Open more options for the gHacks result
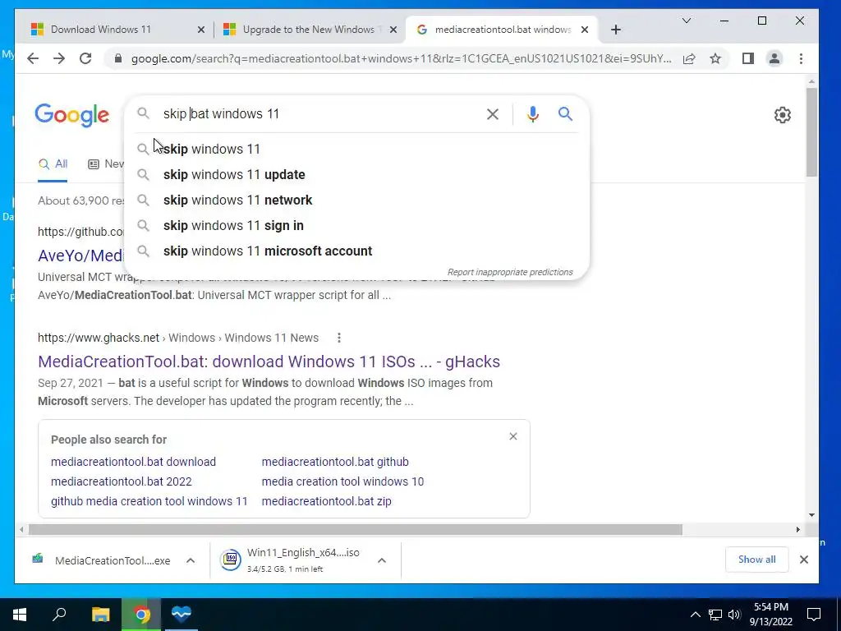 [x=339, y=338]
